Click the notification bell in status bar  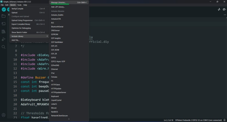pos(224,120)
